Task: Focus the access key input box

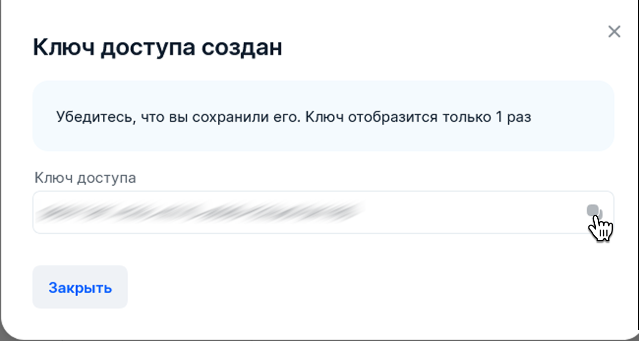Action: (323, 212)
